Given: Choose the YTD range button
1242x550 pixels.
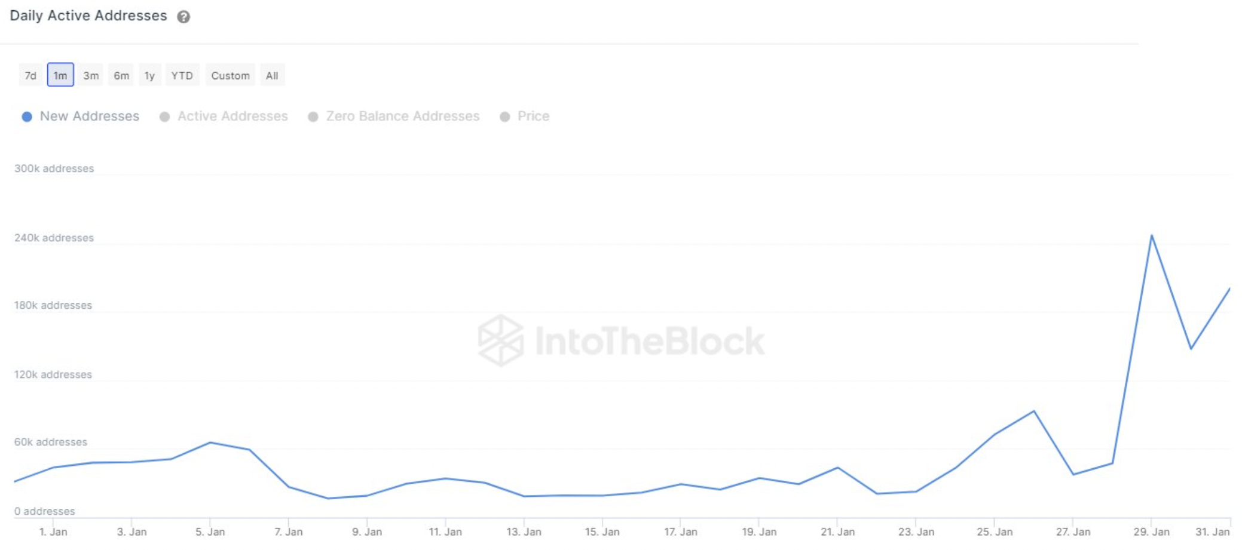Looking at the screenshot, I should pos(182,75).
